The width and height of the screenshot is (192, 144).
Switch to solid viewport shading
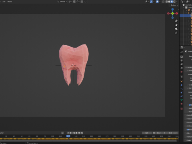(169, 2)
